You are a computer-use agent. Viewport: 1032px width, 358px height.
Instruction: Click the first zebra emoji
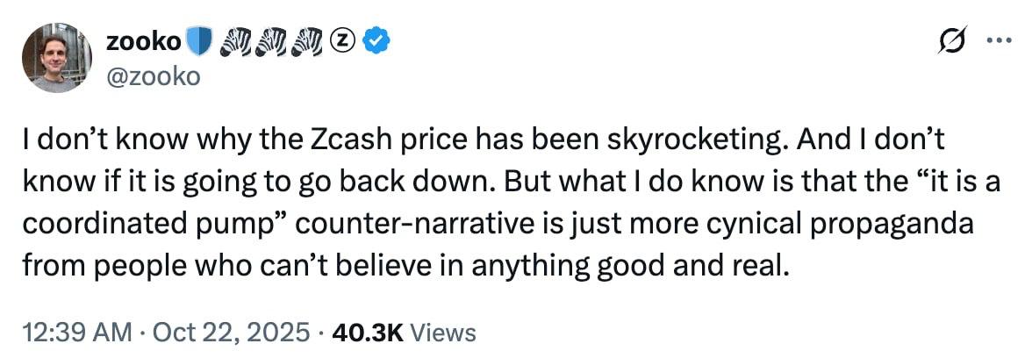tap(232, 40)
